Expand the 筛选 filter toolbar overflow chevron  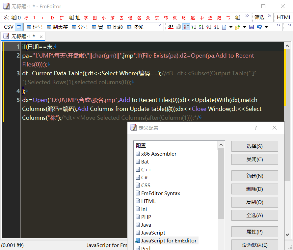tap(269, 15)
